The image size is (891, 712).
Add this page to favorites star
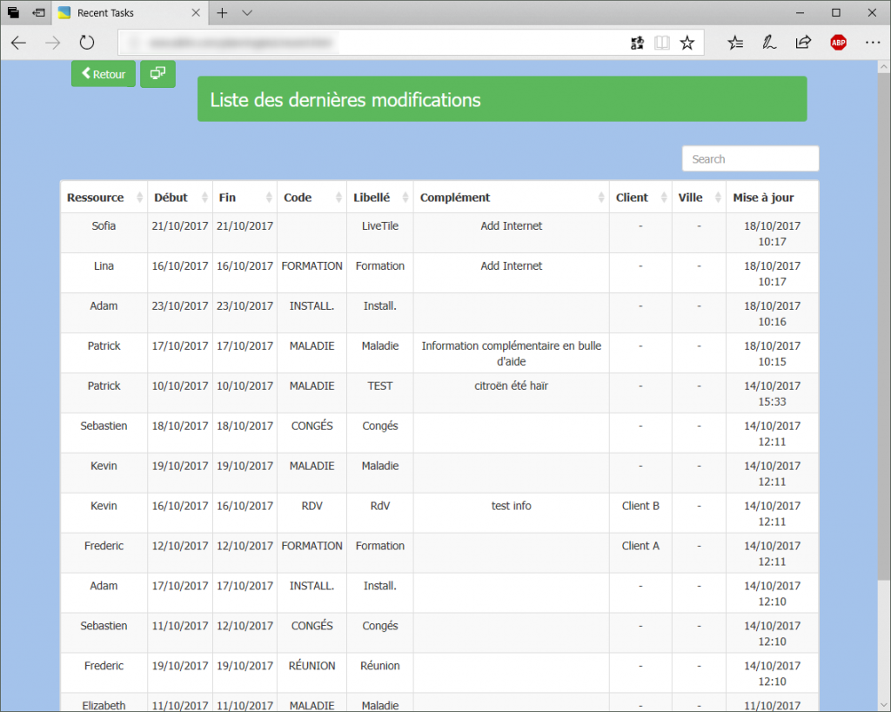coord(687,42)
